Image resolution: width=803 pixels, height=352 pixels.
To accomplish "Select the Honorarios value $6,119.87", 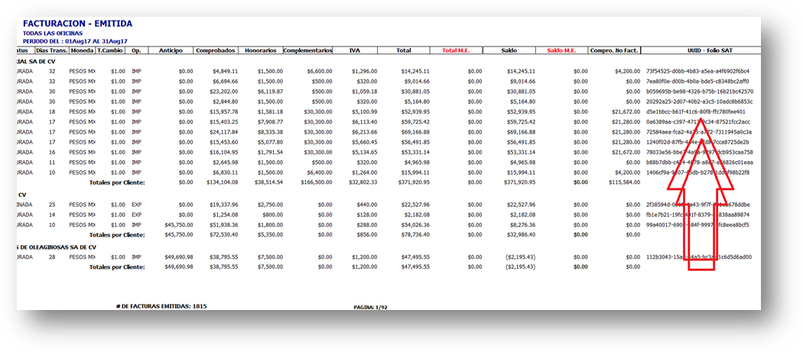I will click(x=269, y=92).
